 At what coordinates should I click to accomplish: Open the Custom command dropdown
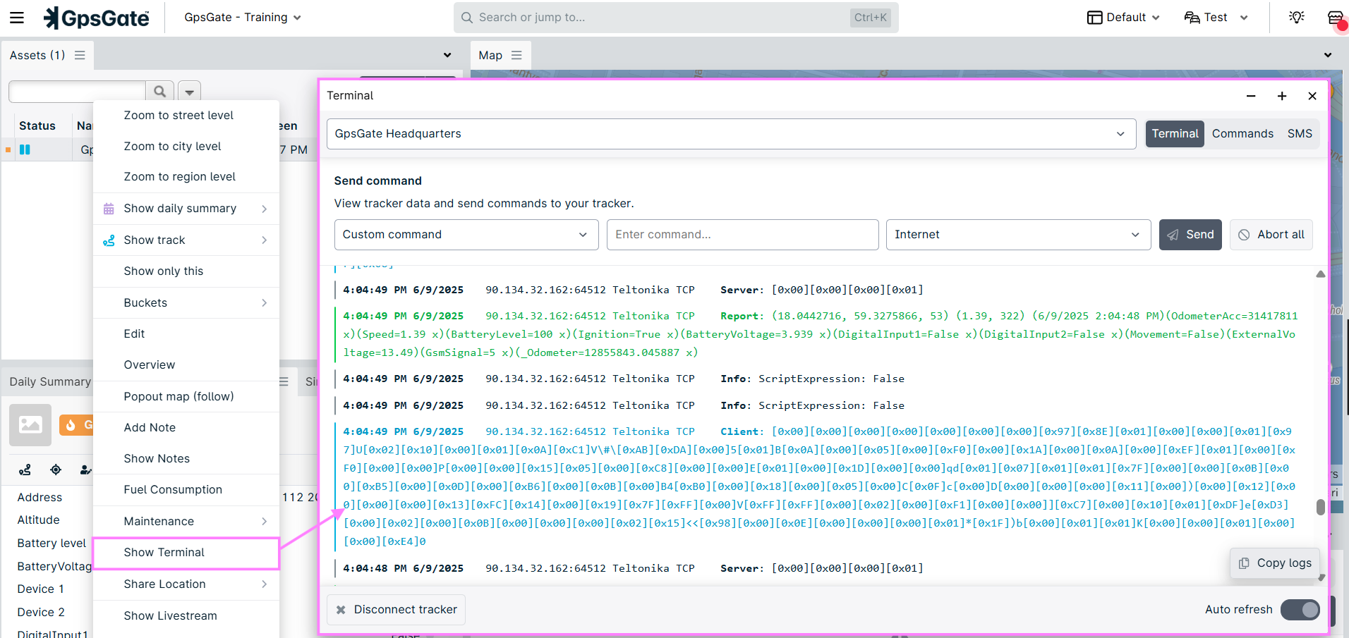466,235
